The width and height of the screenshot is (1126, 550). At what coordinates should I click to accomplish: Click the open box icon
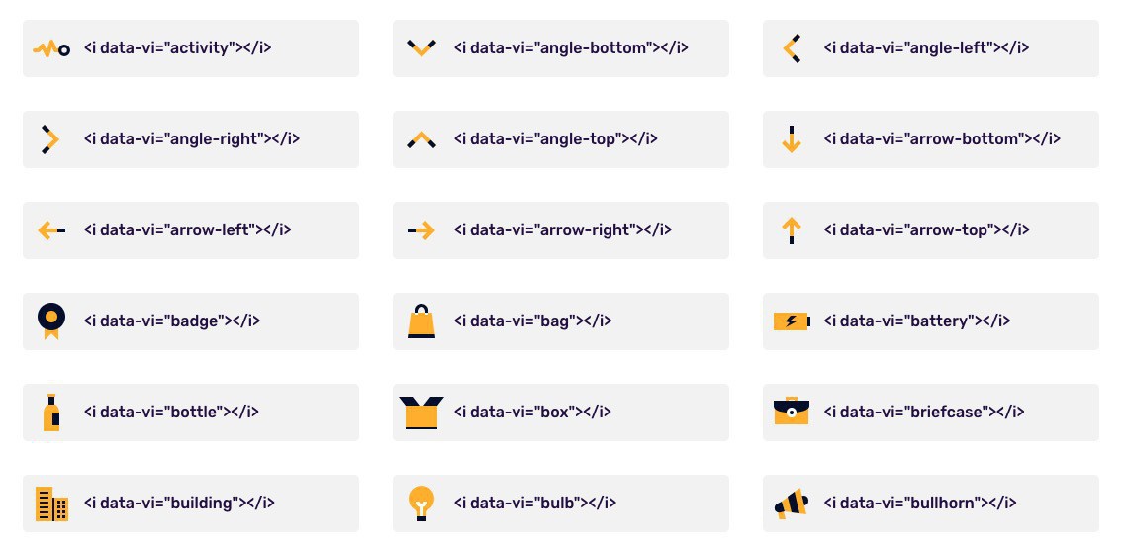pyautogui.click(x=422, y=412)
